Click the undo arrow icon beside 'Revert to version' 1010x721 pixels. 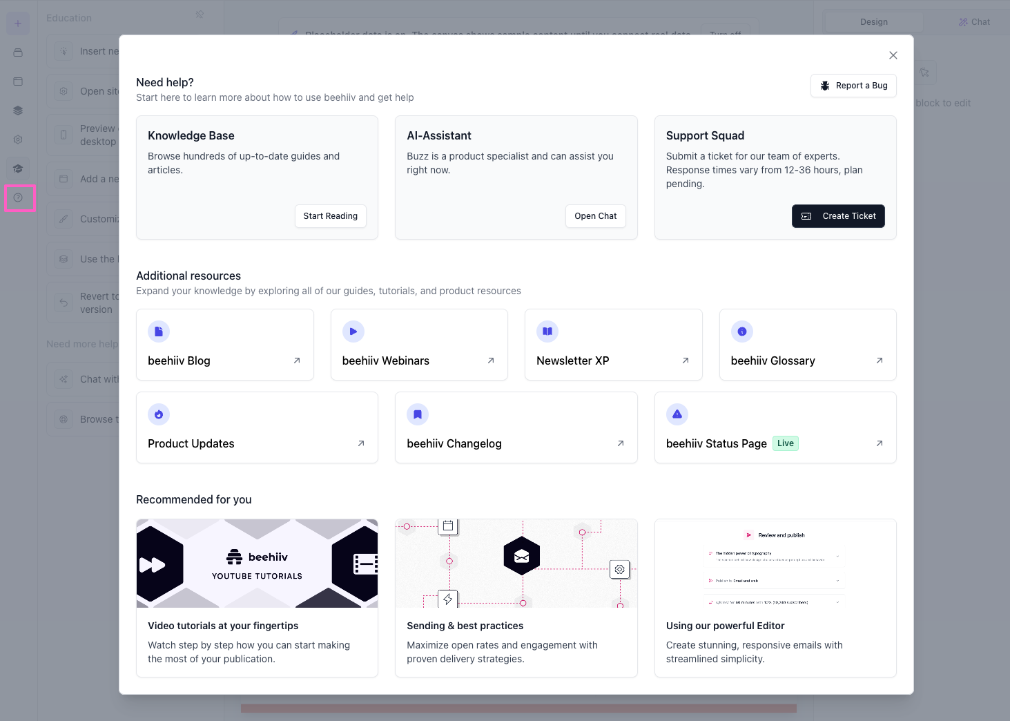(x=64, y=302)
